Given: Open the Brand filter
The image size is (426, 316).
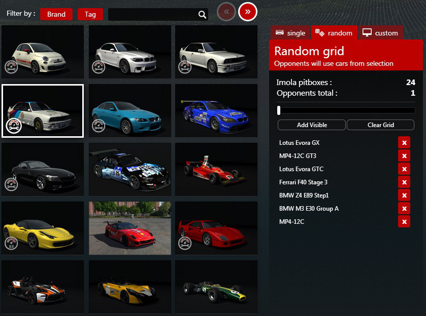Looking at the screenshot, I should point(56,14).
